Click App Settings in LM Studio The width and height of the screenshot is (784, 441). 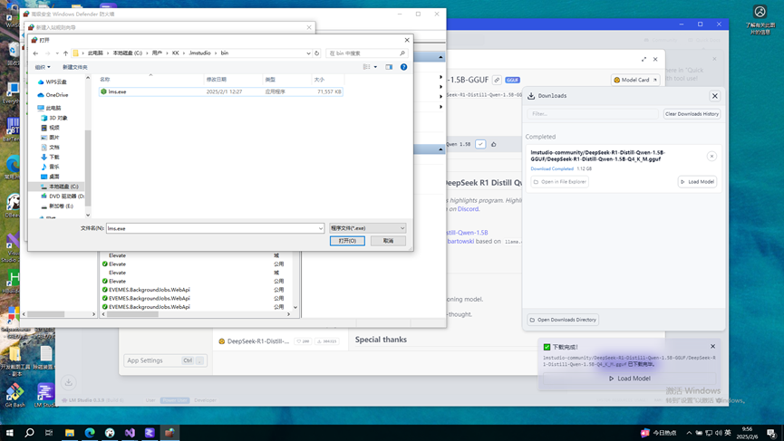165,360
